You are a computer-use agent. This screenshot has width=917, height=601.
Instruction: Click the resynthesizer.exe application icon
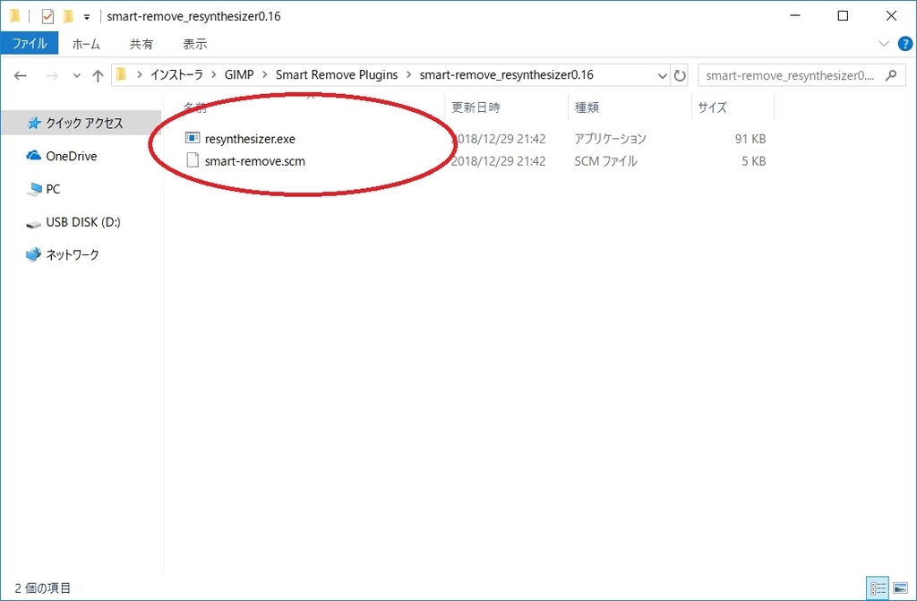click(x=193, y=138)
